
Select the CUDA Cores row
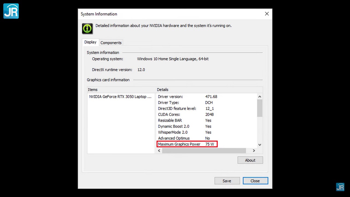point(207,114)
